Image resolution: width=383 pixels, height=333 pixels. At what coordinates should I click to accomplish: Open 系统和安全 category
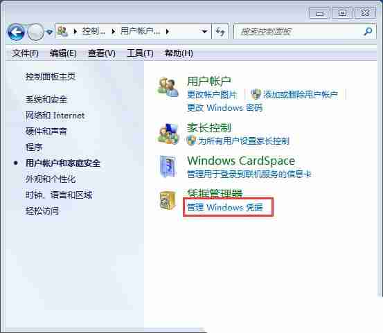tap(46, 100)
